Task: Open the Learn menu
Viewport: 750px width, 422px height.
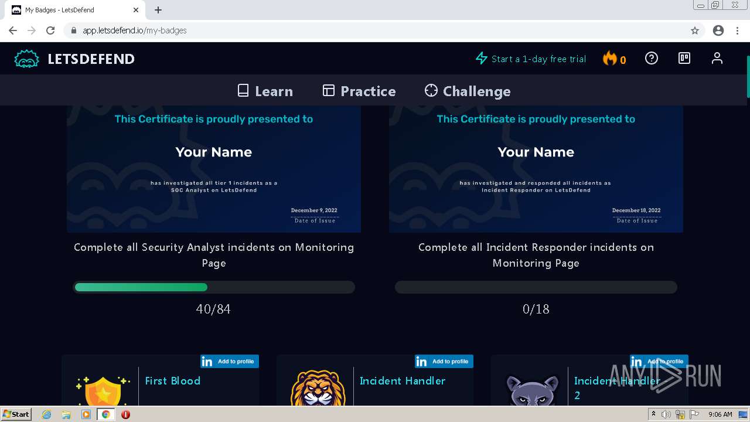Action: 265,91
